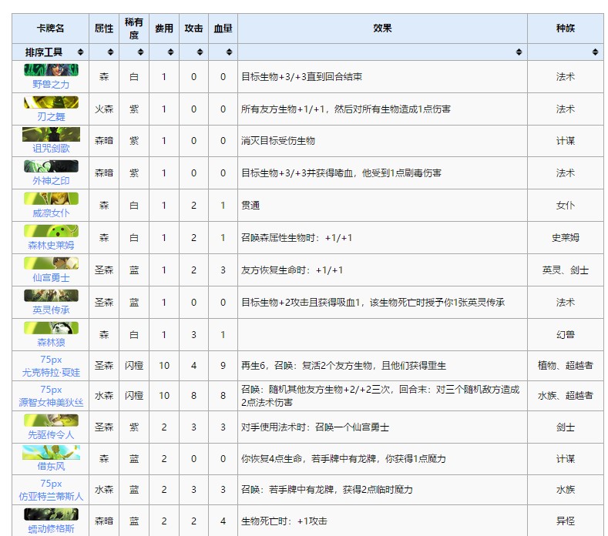Select effect text 对手使用法术时：召唤一个仙宫勇士

315,427
